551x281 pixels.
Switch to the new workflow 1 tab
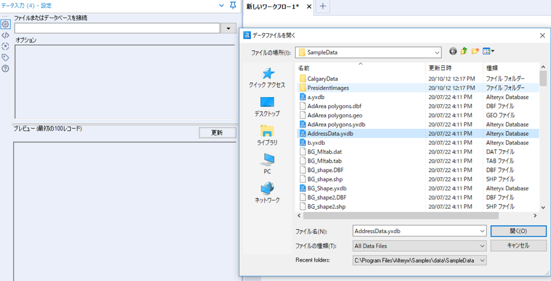pyautogui.click(x=272, y=6)
